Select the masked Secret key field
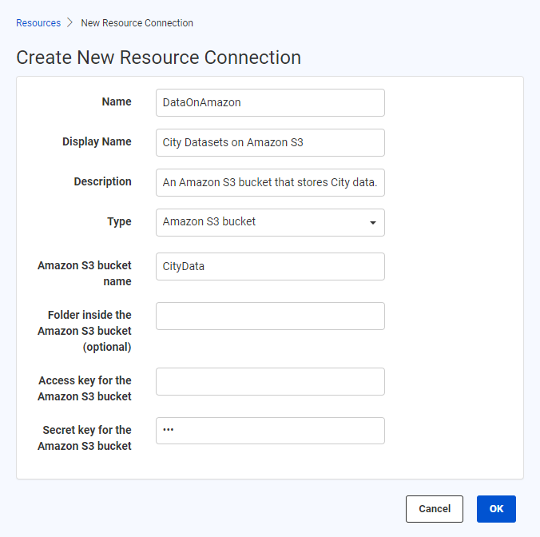This screenshot has width=540, height=537. [270, 431]
